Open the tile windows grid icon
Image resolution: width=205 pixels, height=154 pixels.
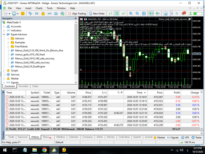pyautogui.click(x=144, y=14)
